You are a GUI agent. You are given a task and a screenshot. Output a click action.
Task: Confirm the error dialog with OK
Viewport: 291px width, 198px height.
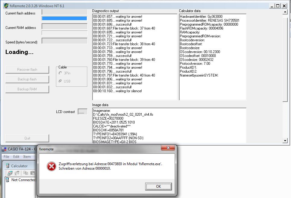point(158,186)
